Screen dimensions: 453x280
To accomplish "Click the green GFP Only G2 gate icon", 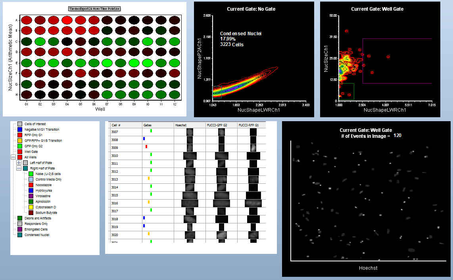I will pos(20,146).
